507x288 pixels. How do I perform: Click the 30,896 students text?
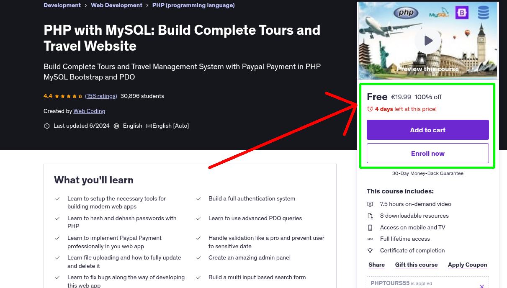pyautogui.click(x=142, y=96)
